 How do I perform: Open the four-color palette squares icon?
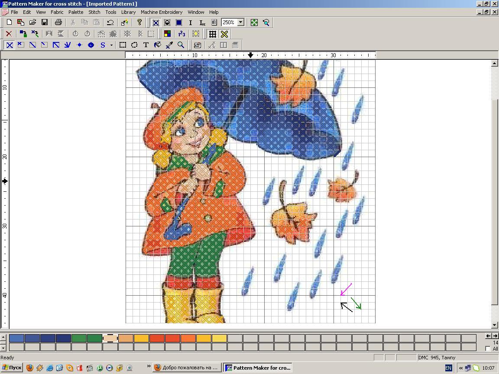click(x=167, y=34)
